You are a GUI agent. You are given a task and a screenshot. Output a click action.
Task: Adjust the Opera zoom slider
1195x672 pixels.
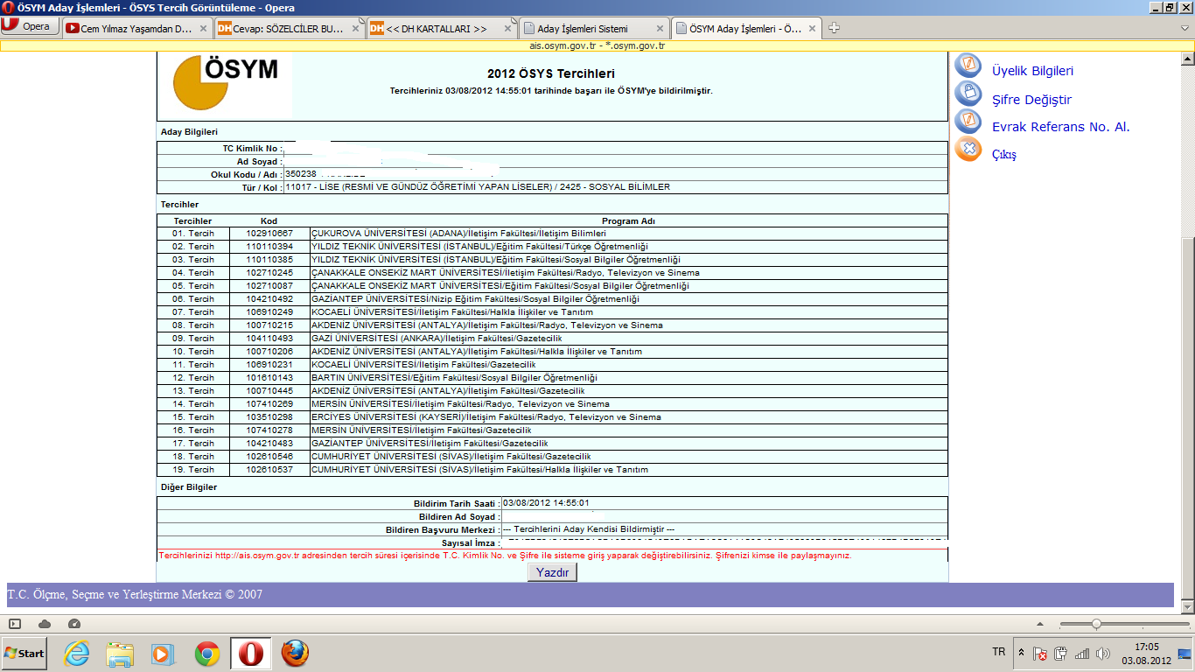point(1095,624)
